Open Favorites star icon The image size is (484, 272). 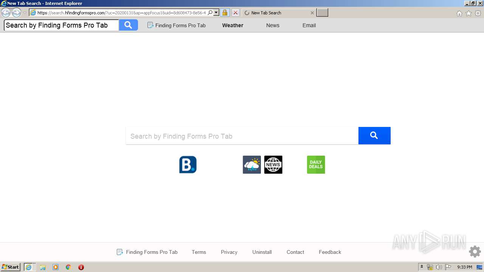468,13
